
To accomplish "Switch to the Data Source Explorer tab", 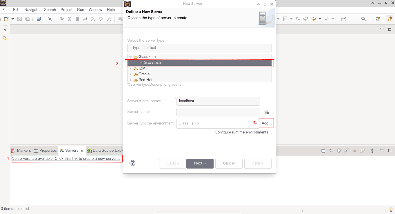I will (105, 151).
